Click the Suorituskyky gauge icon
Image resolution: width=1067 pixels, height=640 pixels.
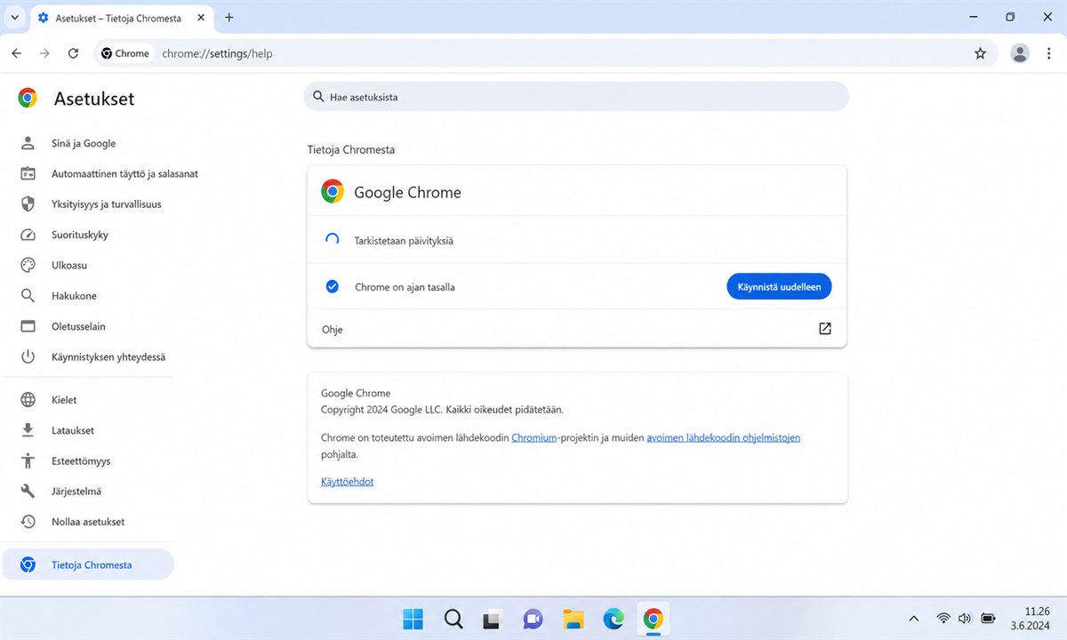pos(28,235)
